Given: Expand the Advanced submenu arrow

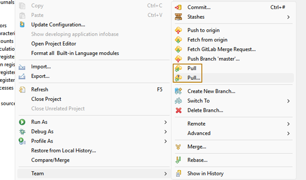Looking at the screenshot, I should [288, 133].
